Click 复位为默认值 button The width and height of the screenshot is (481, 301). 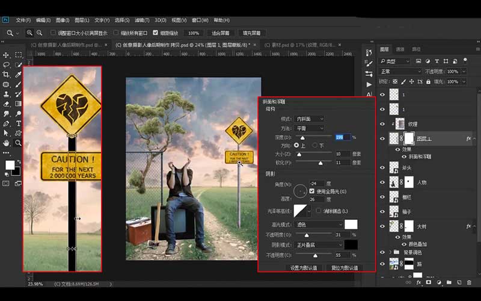345,268
